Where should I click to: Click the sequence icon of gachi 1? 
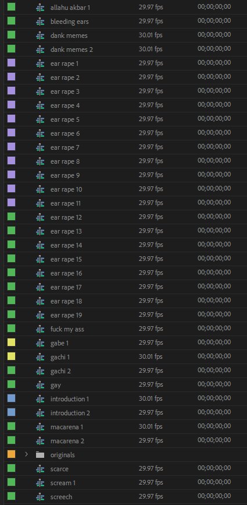(40, 357)
